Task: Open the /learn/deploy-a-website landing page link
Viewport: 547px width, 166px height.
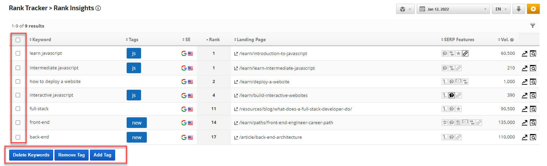Action: pos(264,82)
